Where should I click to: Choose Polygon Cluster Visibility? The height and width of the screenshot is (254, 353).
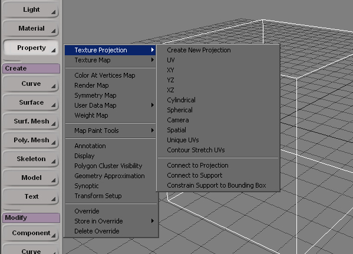110,166
